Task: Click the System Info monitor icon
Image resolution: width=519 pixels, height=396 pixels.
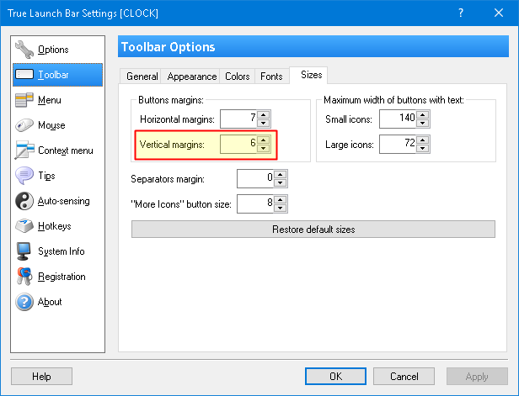Action: pos(24,251)
